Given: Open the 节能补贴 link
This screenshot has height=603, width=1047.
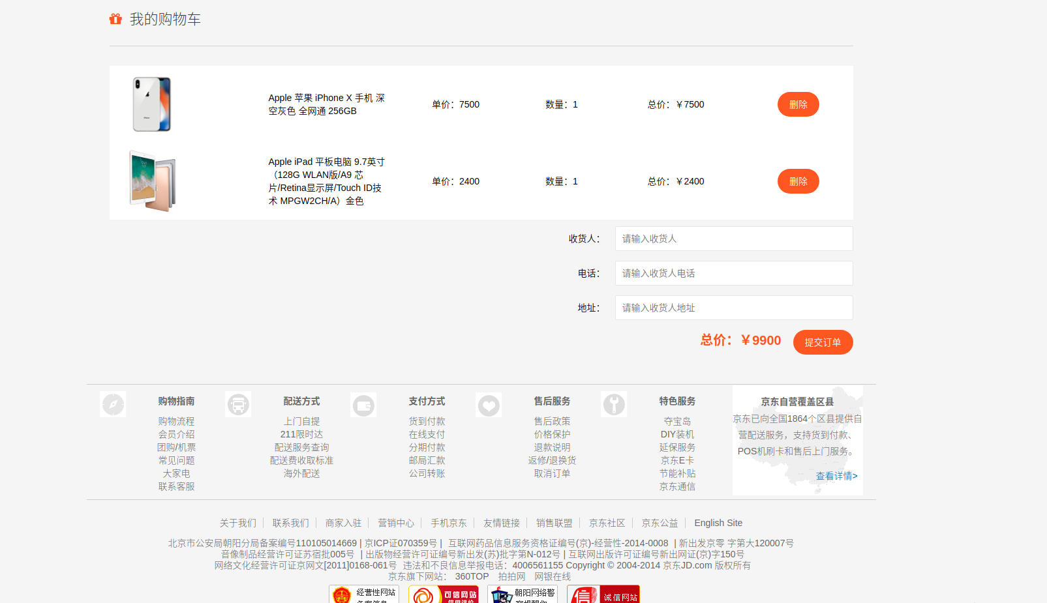Looking at the screenshot, I should (x=677, y=473).
